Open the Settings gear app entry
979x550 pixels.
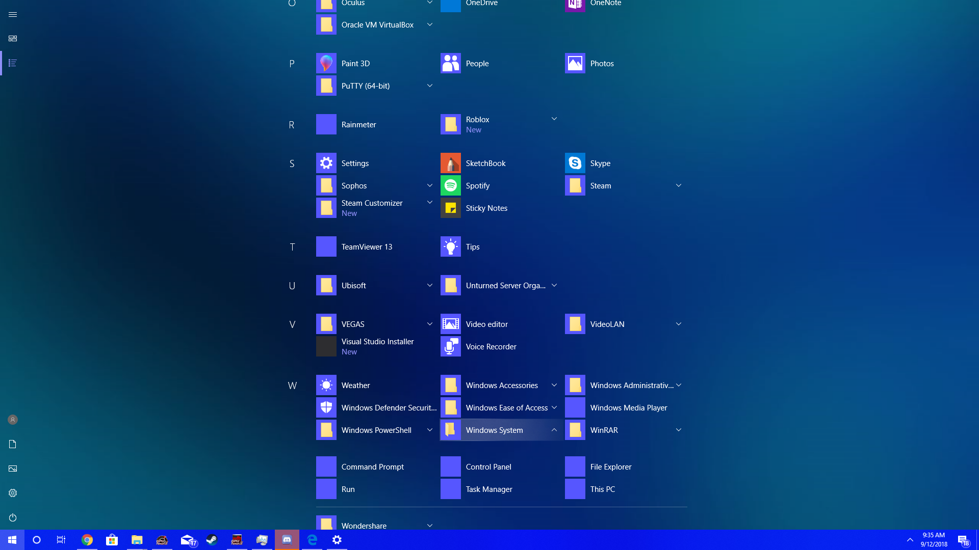(x=326, y=163)
